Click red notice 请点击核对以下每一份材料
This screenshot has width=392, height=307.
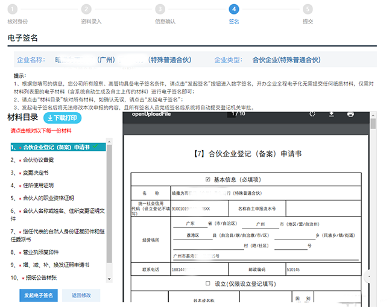click(41, 131)
